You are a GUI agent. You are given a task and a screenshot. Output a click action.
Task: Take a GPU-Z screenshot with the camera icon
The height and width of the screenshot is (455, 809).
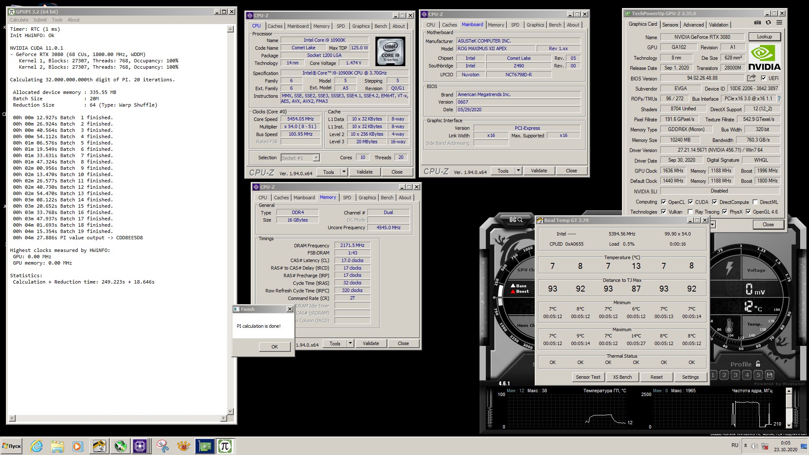[757, 23]
